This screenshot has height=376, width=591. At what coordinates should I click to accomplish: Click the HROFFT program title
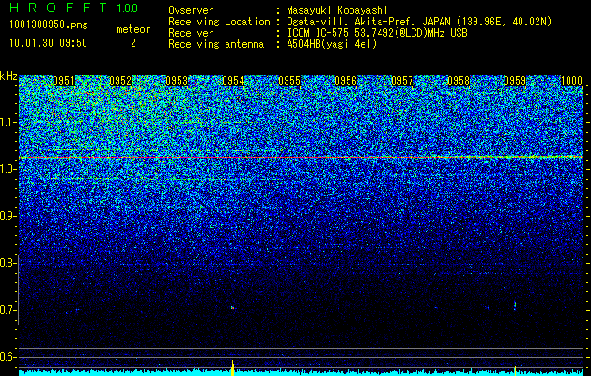click(x=59, y=8)
